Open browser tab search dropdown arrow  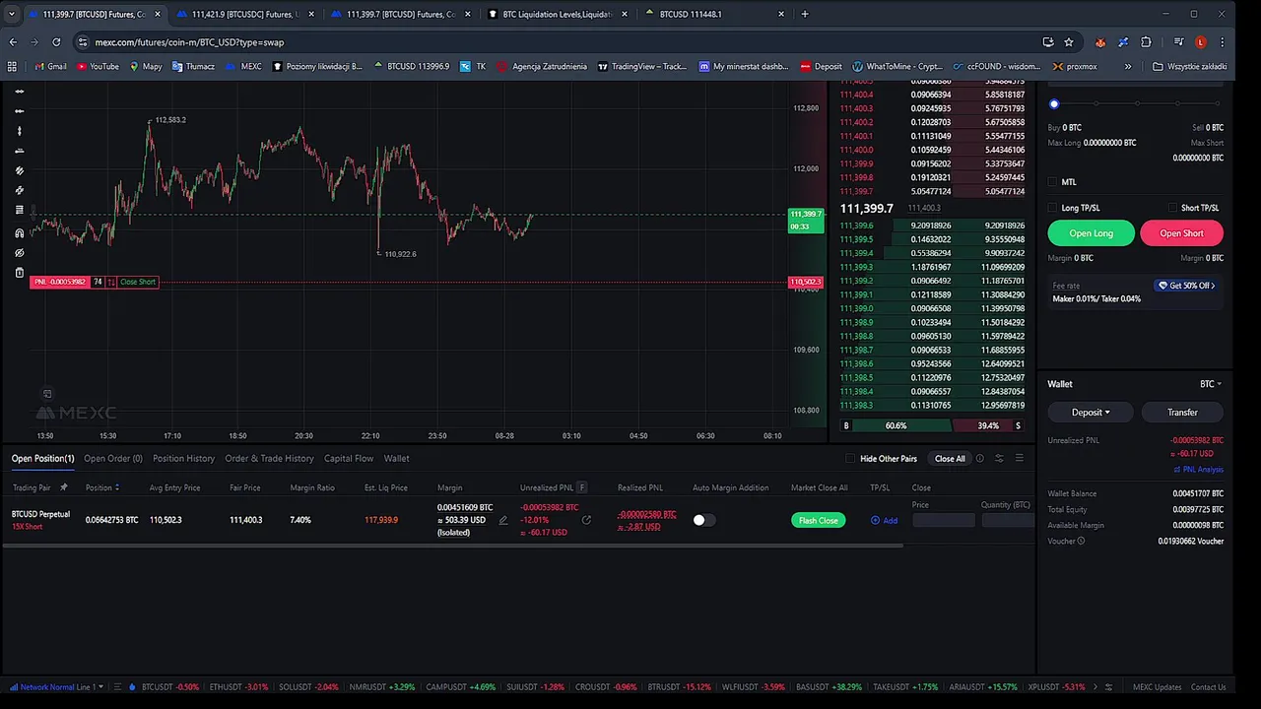point(13,14)
